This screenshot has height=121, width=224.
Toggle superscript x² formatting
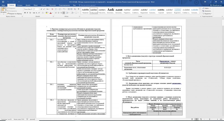tap(39, 13)
